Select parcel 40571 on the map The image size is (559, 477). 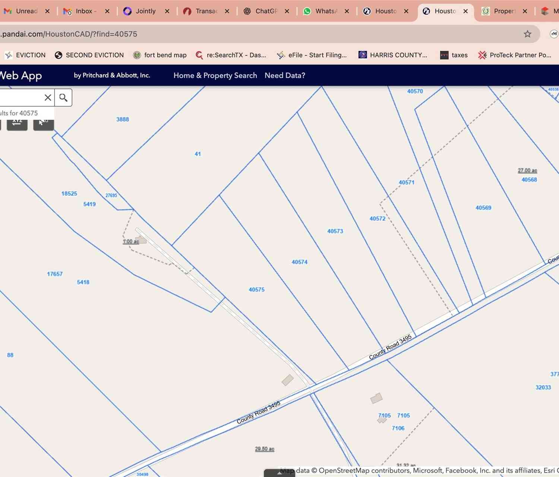(x=407, y=182)
